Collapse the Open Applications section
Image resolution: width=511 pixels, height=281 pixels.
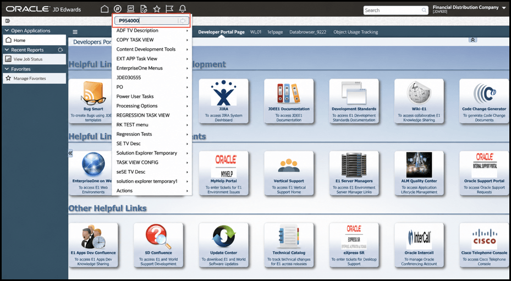click(x=7, y=31)
